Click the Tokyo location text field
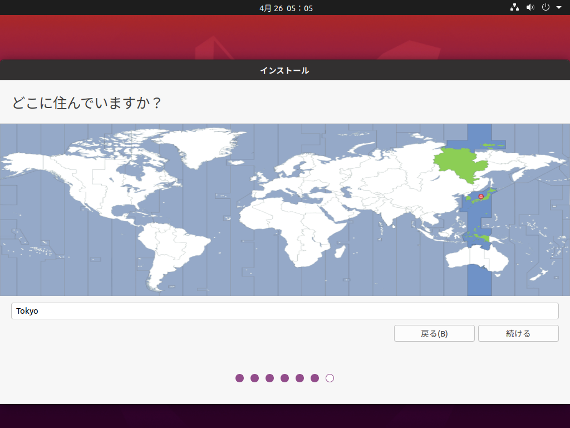570x428 pixels. [284, 311]
